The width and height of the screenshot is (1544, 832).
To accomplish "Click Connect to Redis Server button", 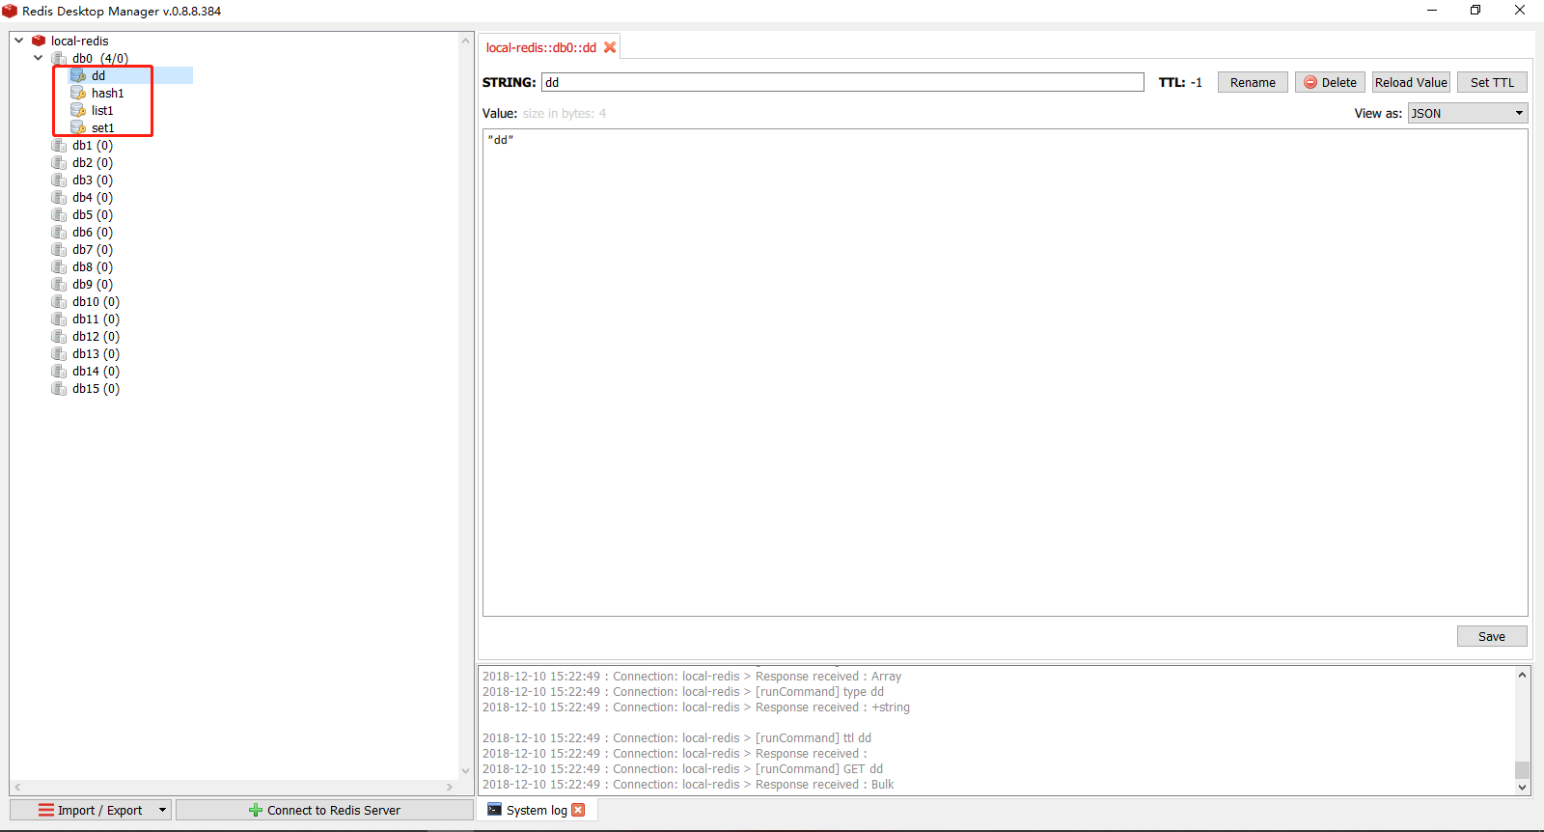I will [324, 810].
